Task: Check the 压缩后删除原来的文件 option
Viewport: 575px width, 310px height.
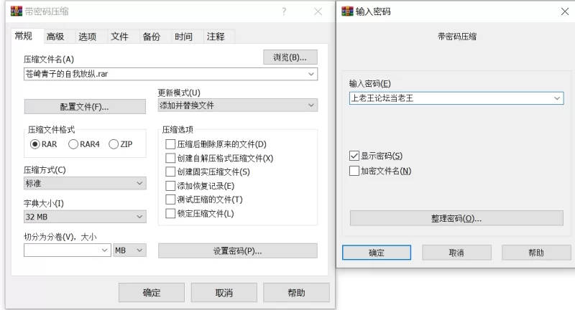Action: (x=170, y=144)
